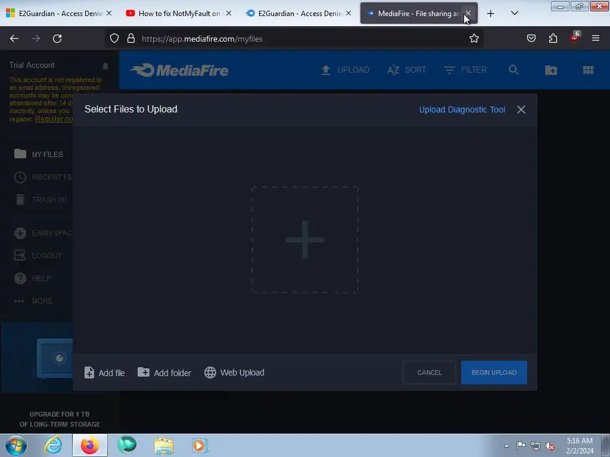This screenshot has width=610, height=457.
Task: Close the Select Files to Upload dialog
Action: click(x=521, y=109)
